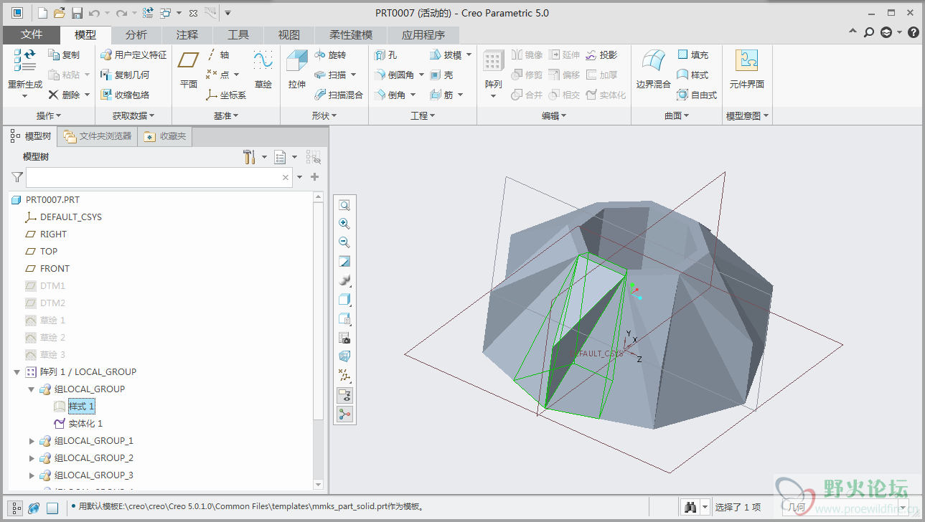Switch to the 视图 ribbon tab
The height and width of the screenshot is (522, 925).
[289, 34]
